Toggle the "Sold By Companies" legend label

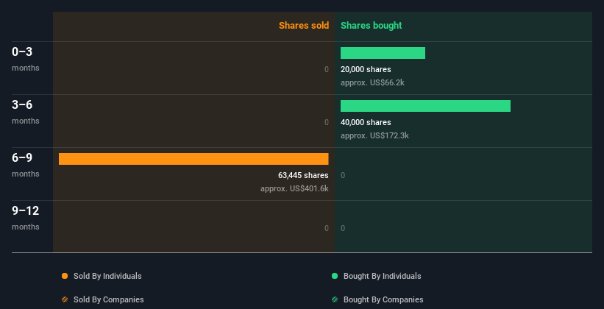(x=108, y=299)
